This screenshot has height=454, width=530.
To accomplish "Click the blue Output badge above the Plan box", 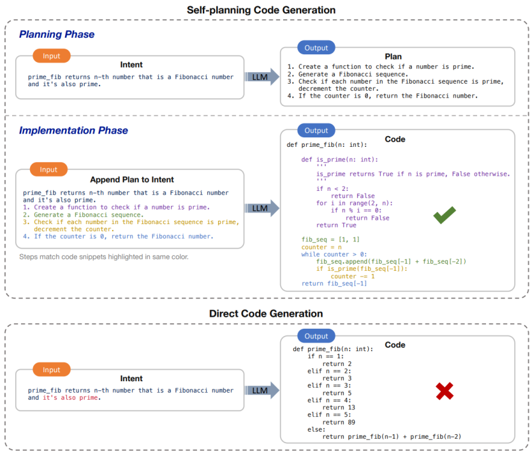I will click(x=316, y=48).
